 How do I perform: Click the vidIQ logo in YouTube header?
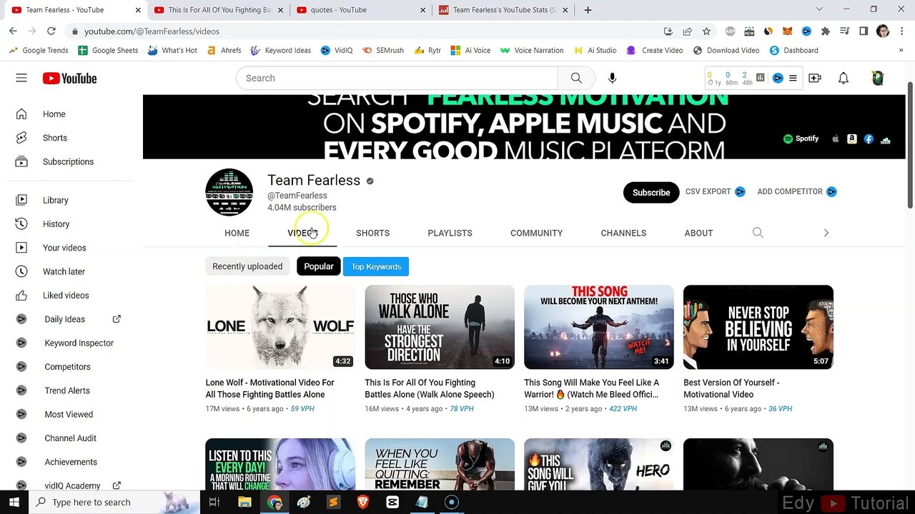coord(778,78)
